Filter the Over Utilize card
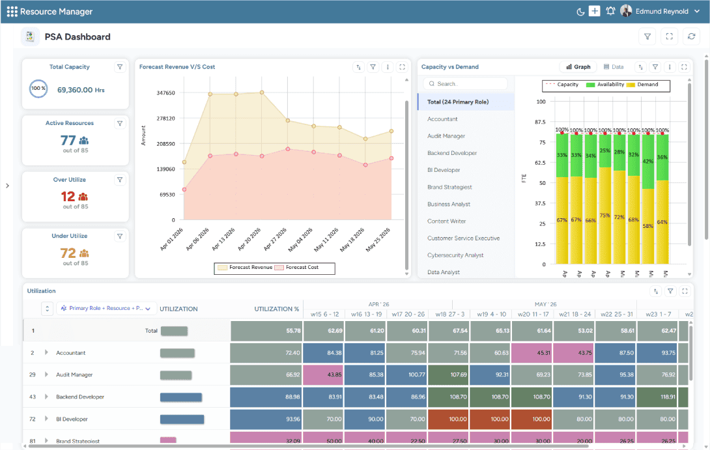 click(x=120, y=180)
